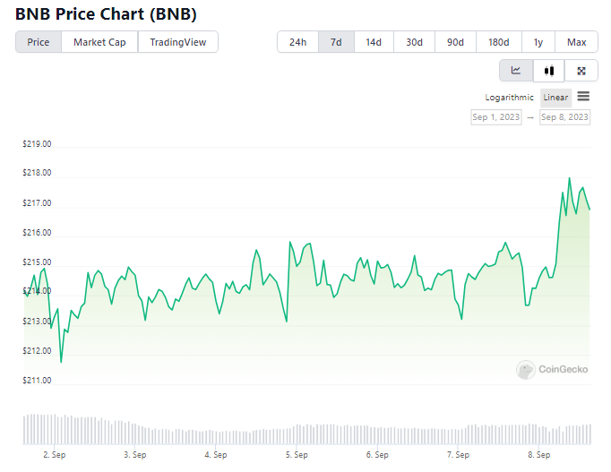Click the volume navigator bar below chart

click(x=306, y=429)
